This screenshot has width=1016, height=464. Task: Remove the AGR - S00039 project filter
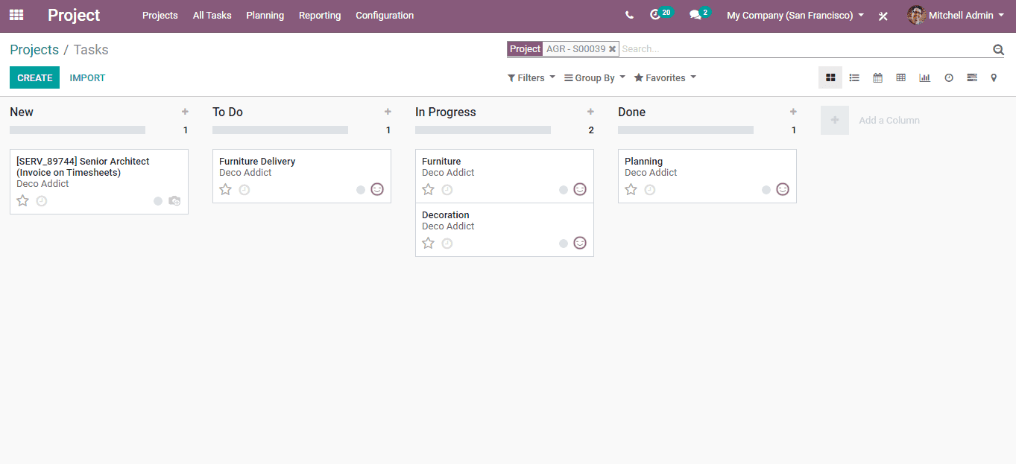(x=612, y=49)
